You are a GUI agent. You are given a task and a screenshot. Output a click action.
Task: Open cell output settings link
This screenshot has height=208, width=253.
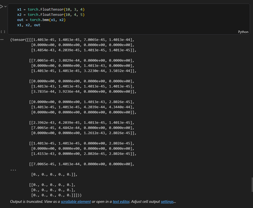point(167,201)
